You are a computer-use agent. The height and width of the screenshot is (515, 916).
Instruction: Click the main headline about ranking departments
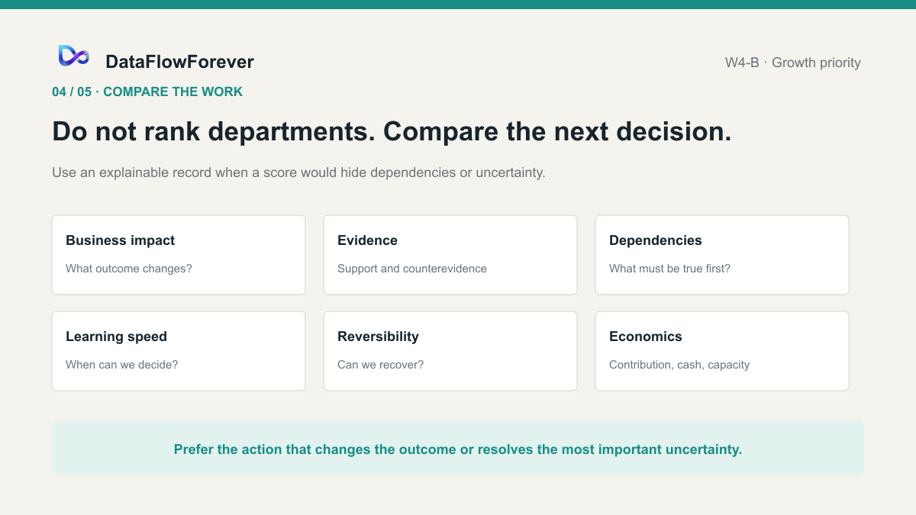point(392,131)
